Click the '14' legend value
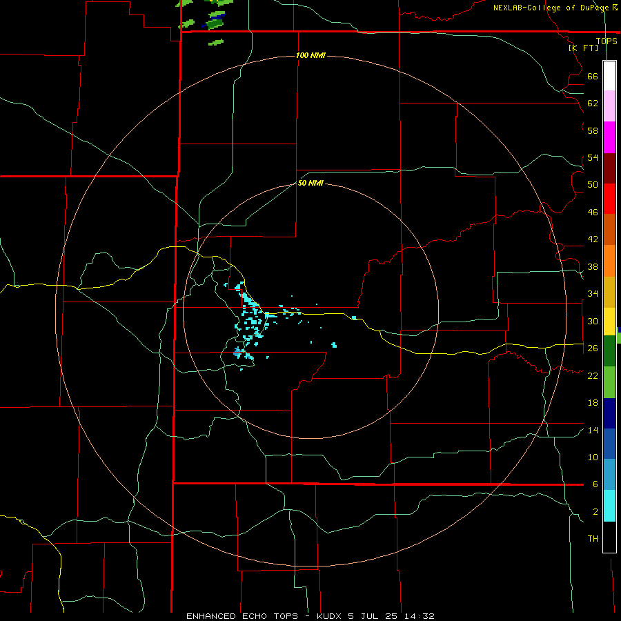Viewport: 621px width, 621px height. pyautogui.click(x=593, y=430)
